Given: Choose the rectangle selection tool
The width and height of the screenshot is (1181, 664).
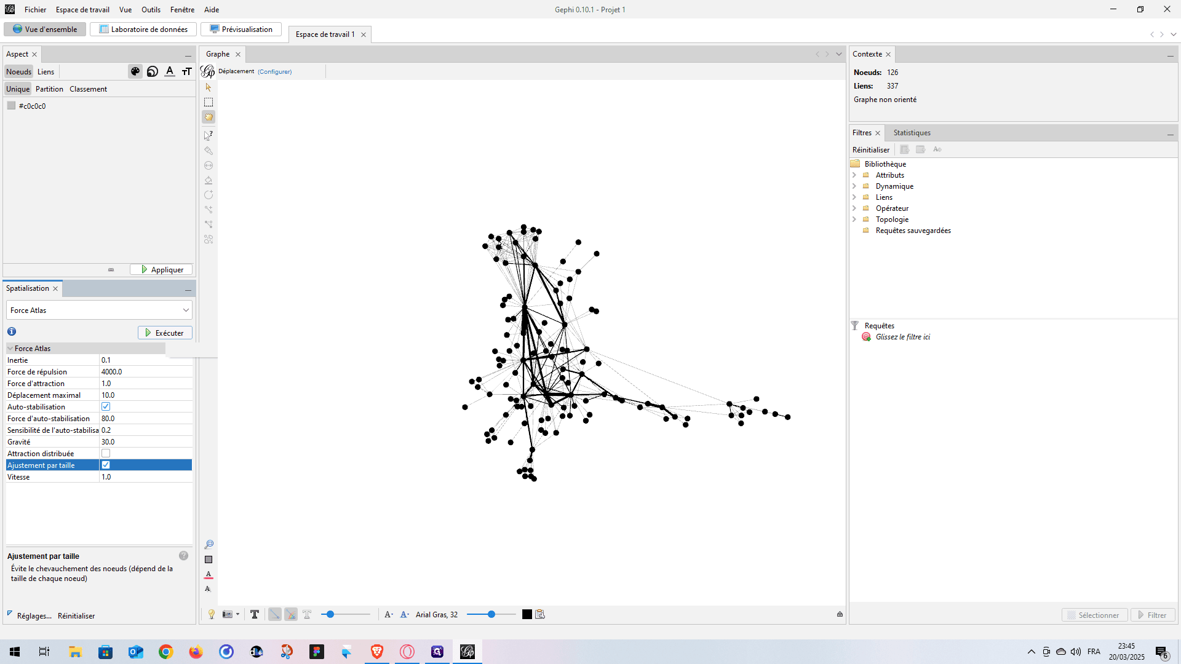Looking at the screenshot, I should [x=209, y=102].
